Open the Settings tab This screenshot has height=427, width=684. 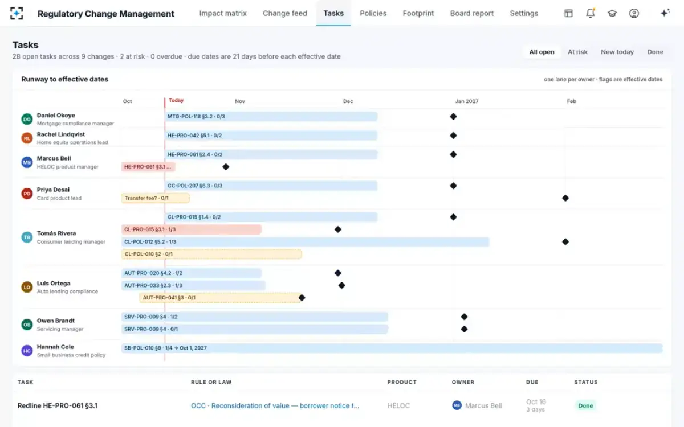click(524, 13)
